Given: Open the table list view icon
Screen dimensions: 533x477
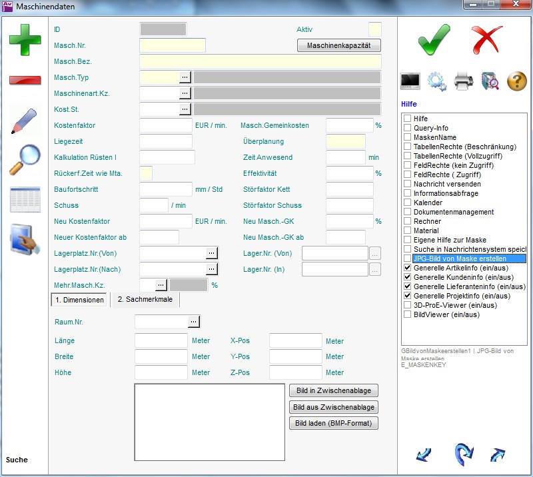Looking at the screenshot, I should point(25,199).
